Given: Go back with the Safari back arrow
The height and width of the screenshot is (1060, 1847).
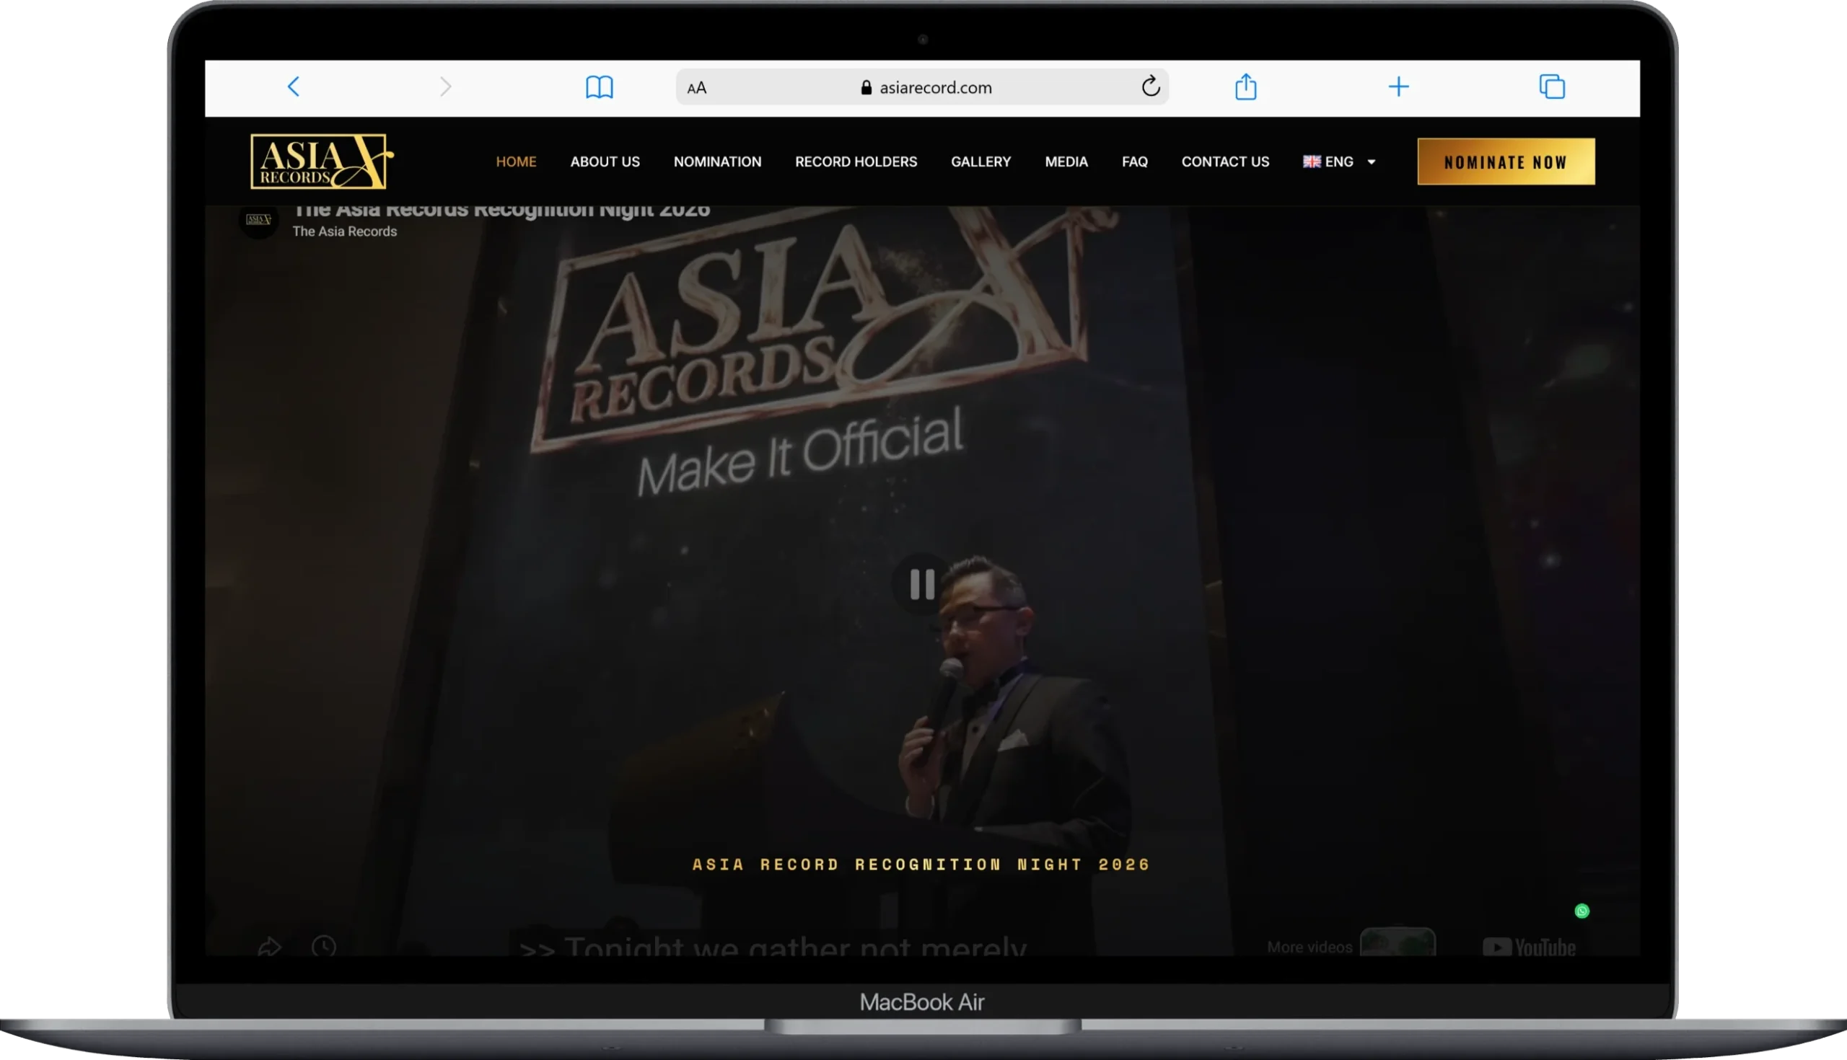Looking at the screenshot, I should point(294,87).
